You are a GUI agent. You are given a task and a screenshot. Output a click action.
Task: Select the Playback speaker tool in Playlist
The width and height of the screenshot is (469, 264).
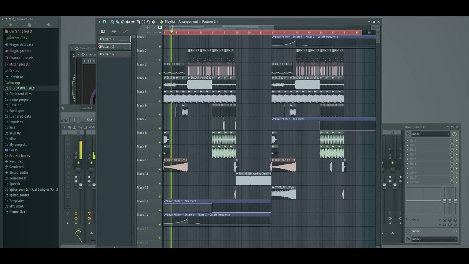(154, 22)
